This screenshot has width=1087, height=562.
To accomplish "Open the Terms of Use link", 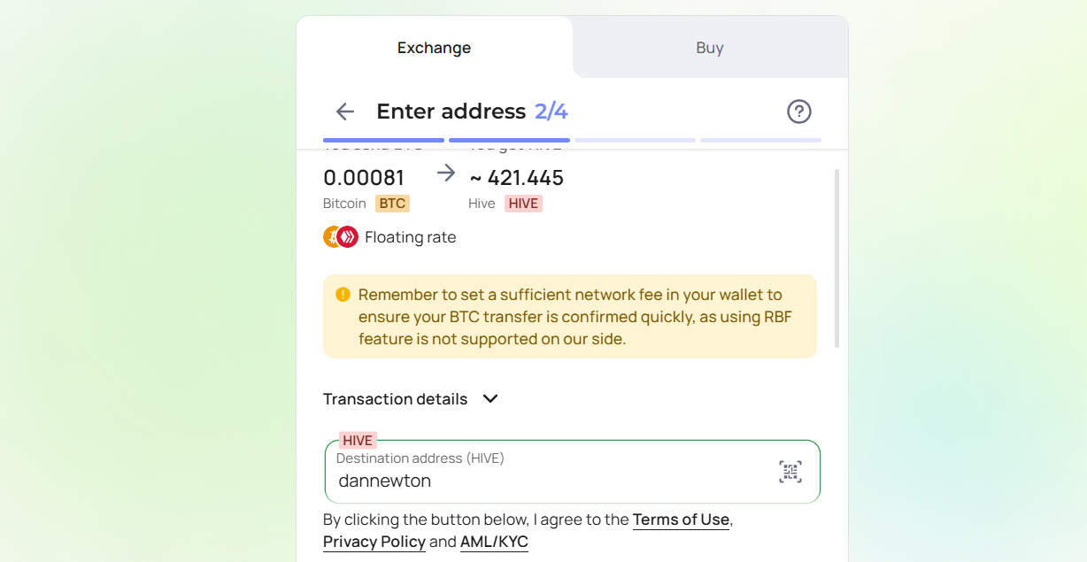I will (681, 520).
